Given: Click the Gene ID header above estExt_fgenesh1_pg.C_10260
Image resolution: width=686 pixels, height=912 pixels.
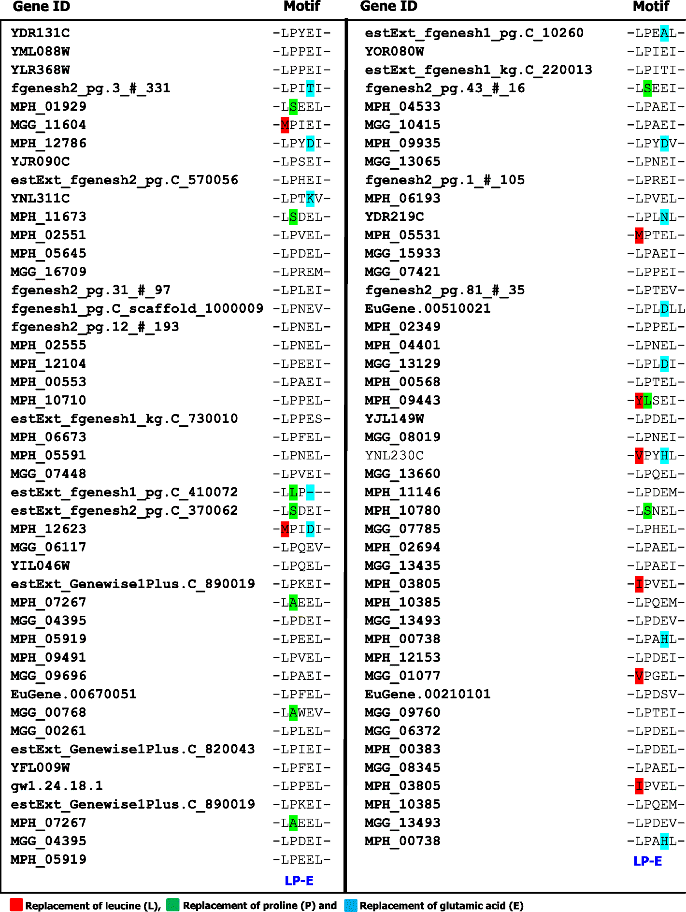Looking at the screenshot, I should point(389,6).
